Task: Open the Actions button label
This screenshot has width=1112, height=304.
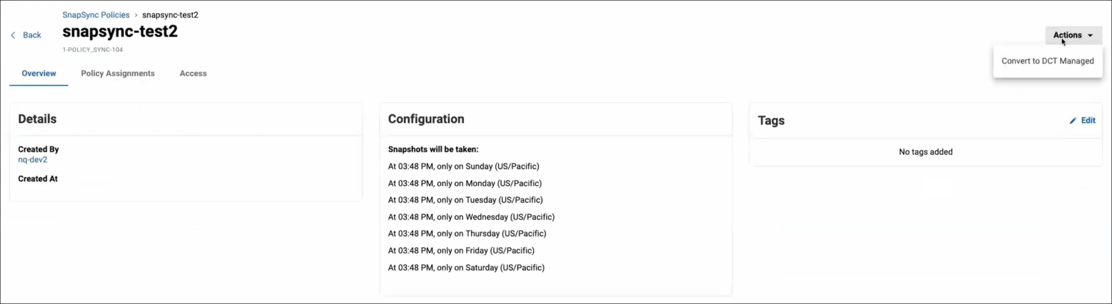Action: (x=1067, y=35)
